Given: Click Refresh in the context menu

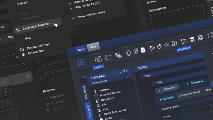Looking at the screenshot, I should pyautogui.click(x=23, y=3).
